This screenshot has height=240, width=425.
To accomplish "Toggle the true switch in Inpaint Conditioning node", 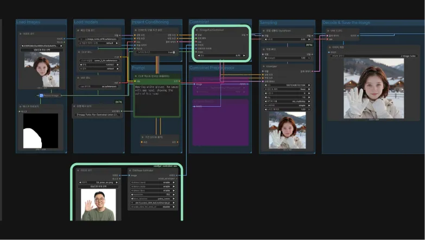I will [x=174, y=52].
